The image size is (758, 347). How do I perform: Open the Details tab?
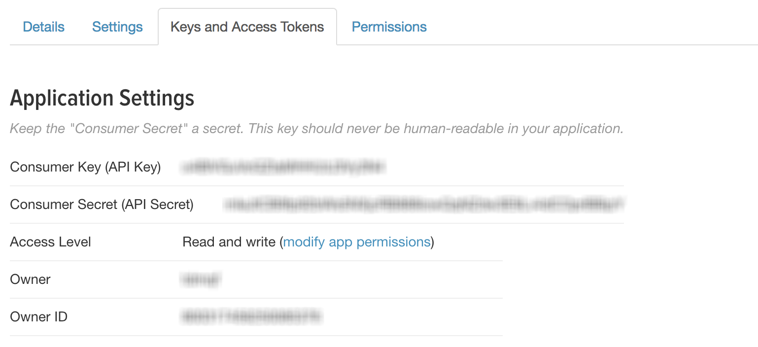pyautogui.click(x=44, y=27)
